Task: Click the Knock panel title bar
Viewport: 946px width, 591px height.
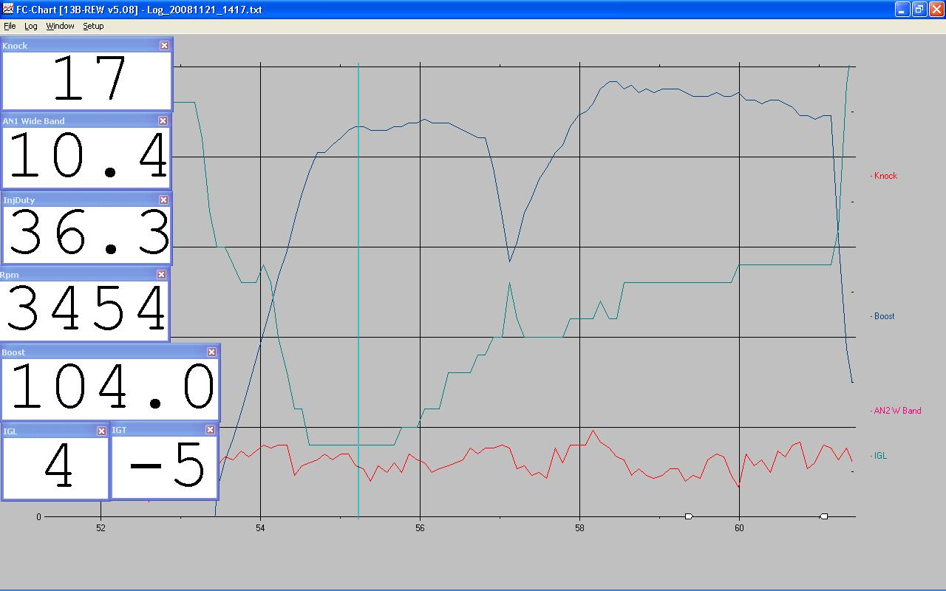Action: click(81, 46)
